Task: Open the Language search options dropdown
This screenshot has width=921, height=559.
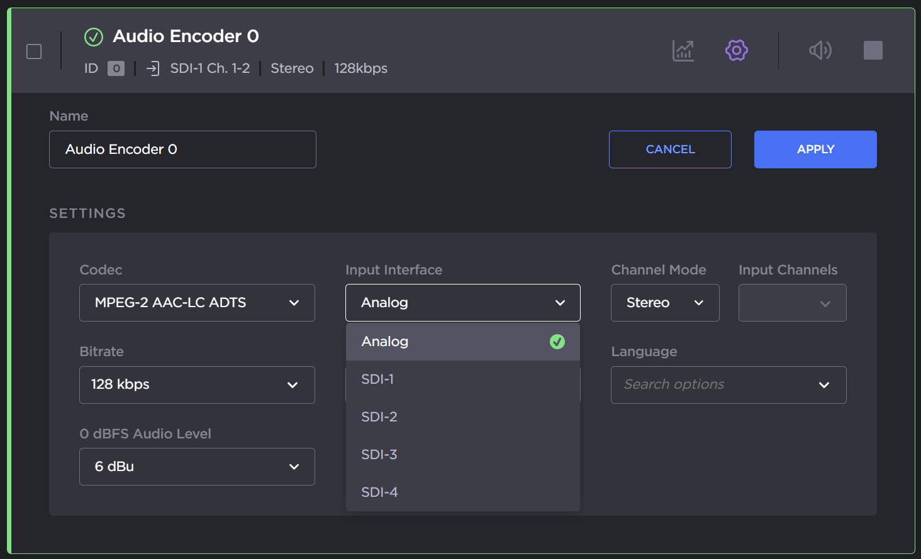Action: [728, 385]
